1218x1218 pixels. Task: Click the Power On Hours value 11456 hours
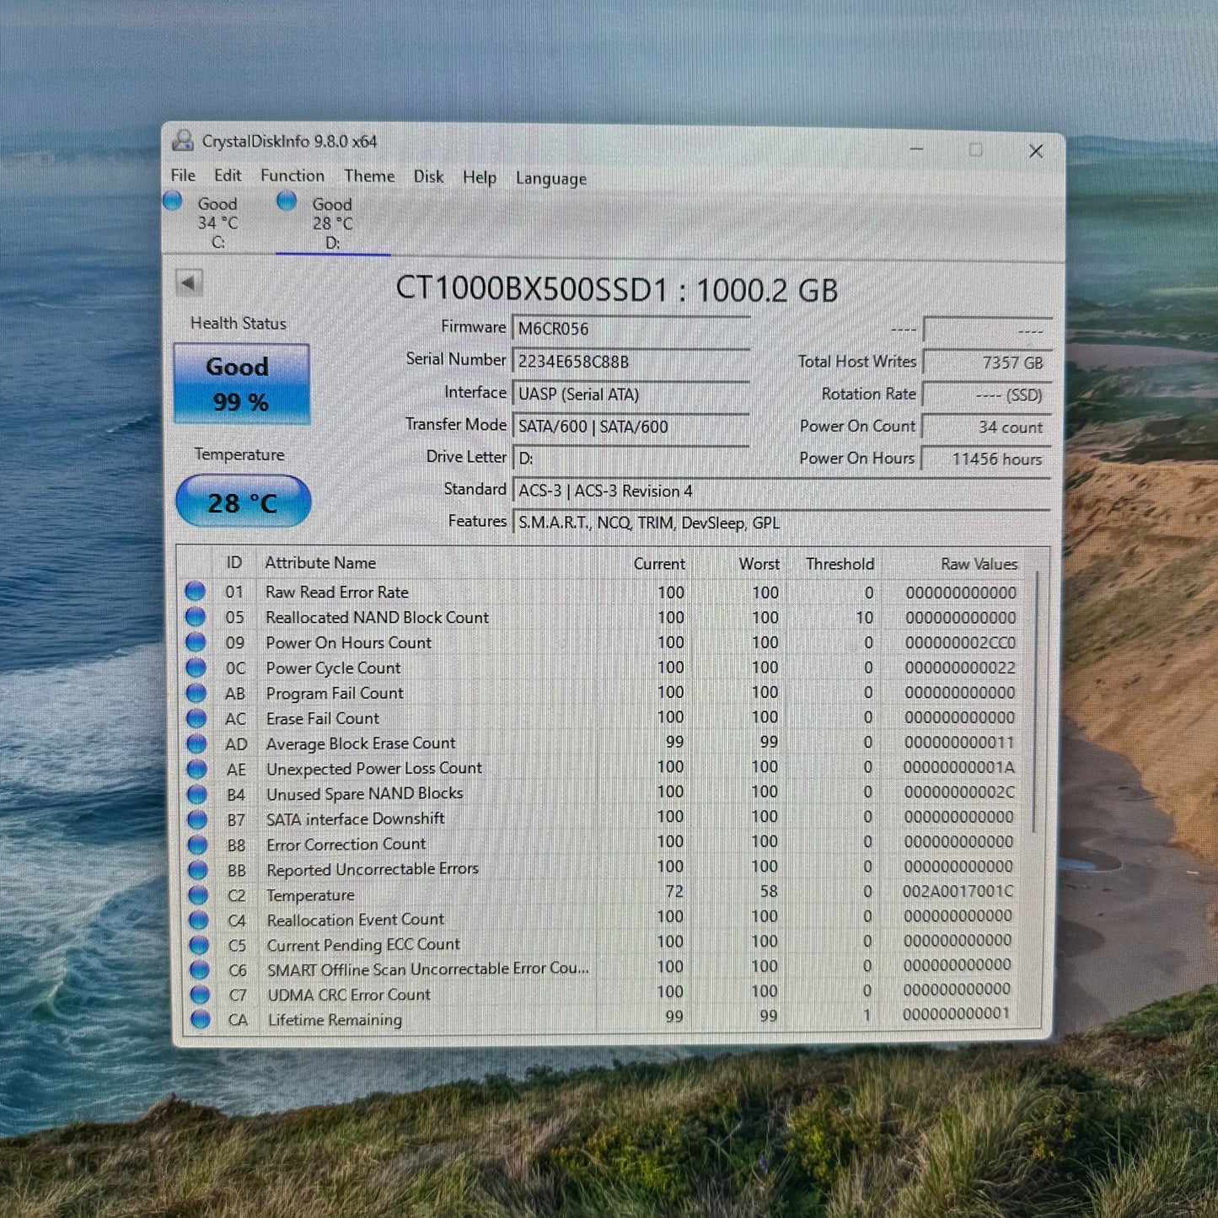pyautogui.click(x=987, y=459)
